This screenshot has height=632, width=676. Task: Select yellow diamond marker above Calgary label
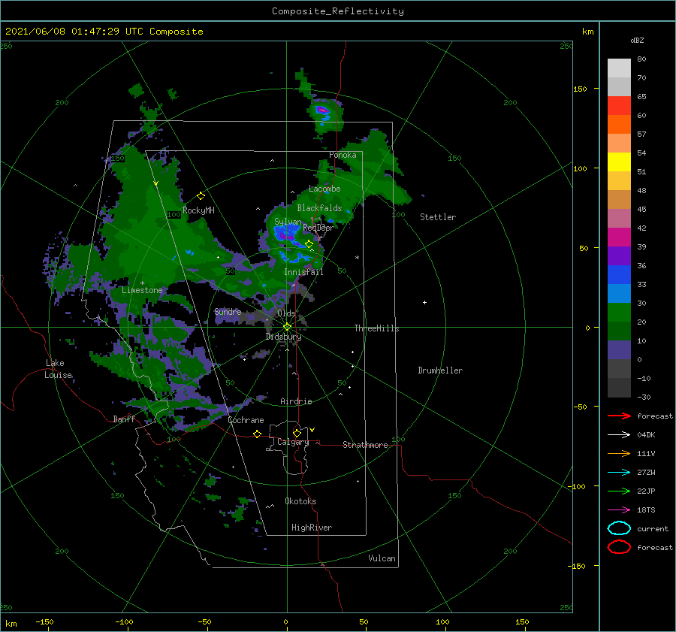(297, 433)
